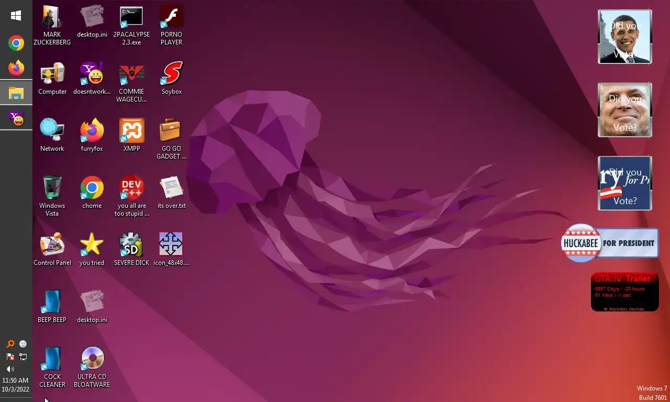Launch the XMPP shortcut
This screenshot has width=670, height=402.
point(131,136)
